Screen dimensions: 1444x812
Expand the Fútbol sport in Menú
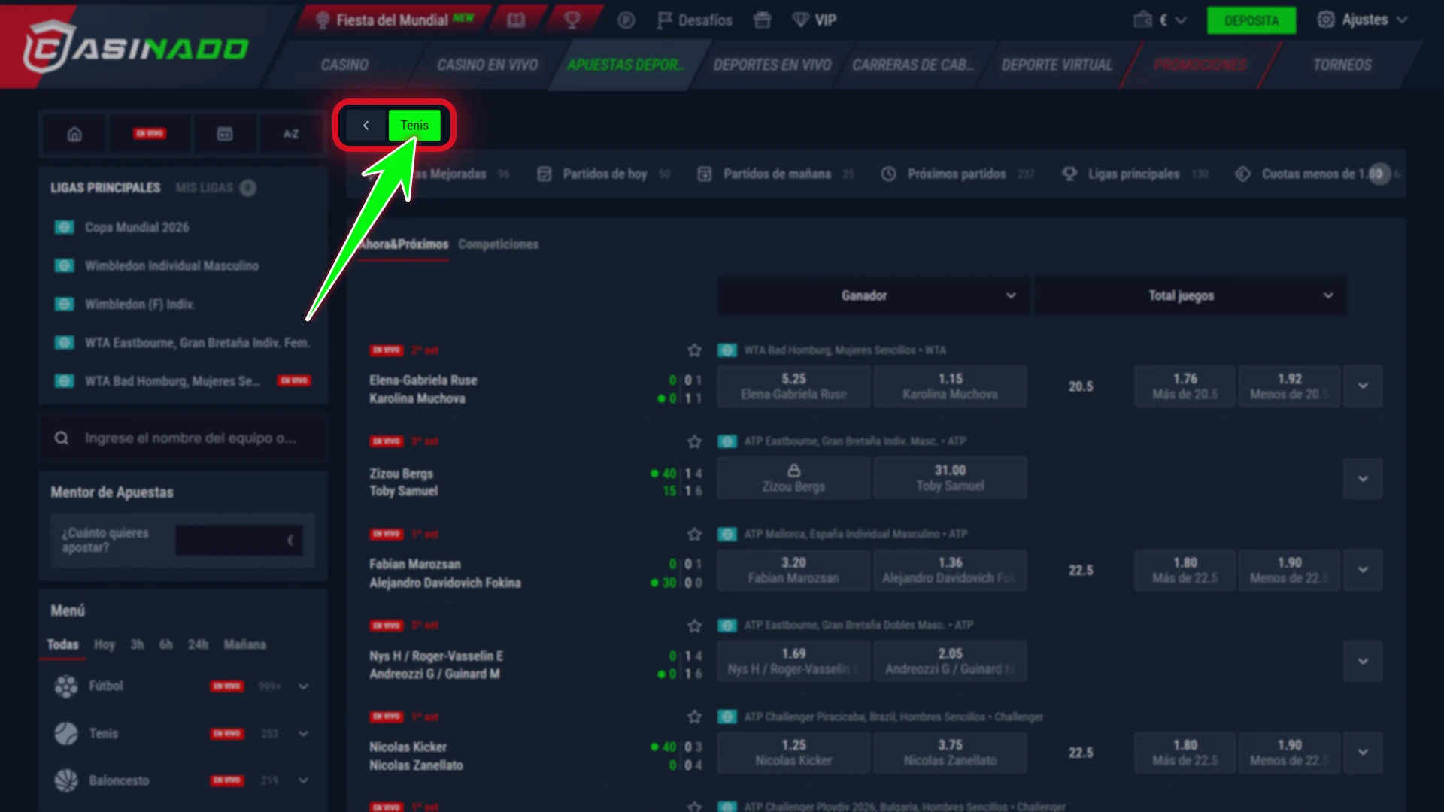(303, 686)
